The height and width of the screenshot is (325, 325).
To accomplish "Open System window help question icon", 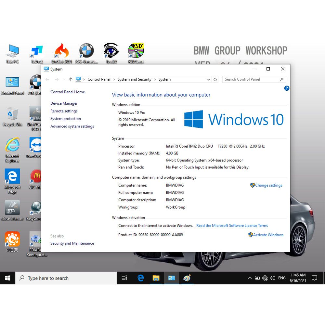I will pyautogui.click(x=287, y=88).
